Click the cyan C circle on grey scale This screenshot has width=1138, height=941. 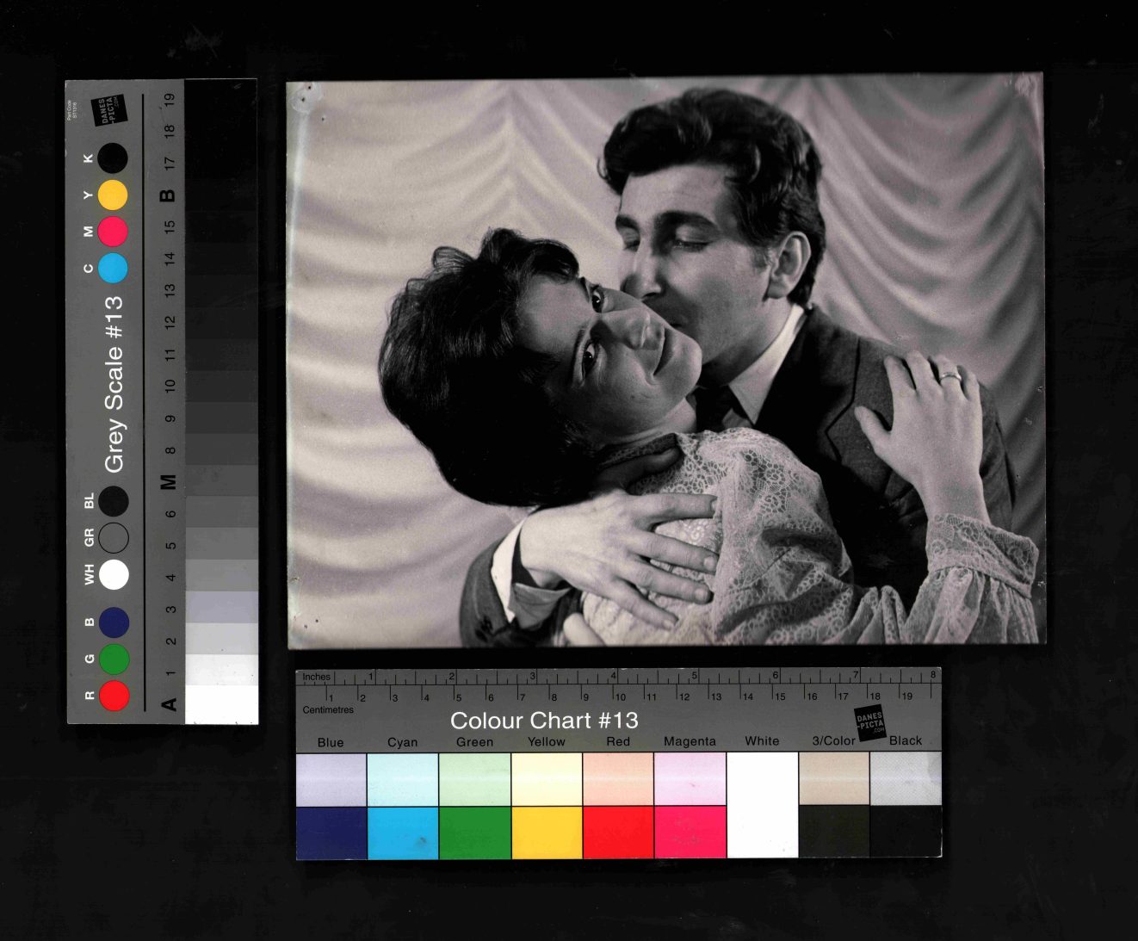click(x=113, y=268)
